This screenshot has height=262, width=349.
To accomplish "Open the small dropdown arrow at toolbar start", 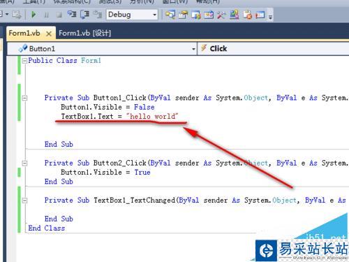I will pos(7,15).
